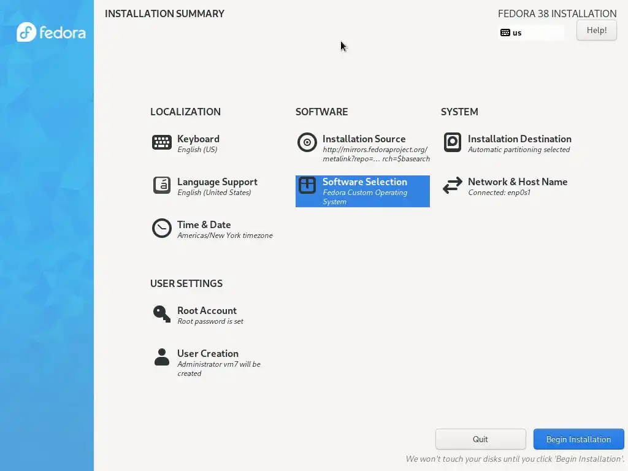Image resolution: width=628 pixels, height=471 pixels.
Task: Click the 'us' keyboard layout text
Action: 517,33
